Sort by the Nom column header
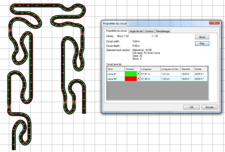Screen dimensions: 225x152 click(115, 69)
